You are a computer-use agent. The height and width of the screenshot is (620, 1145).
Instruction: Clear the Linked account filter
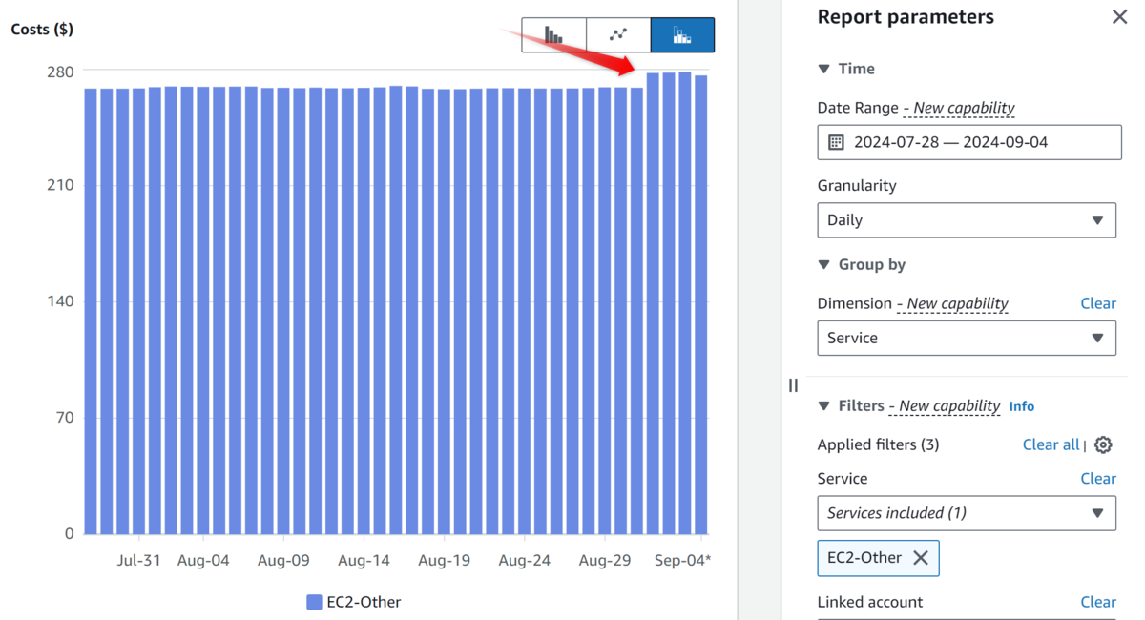click(1098, 602)
